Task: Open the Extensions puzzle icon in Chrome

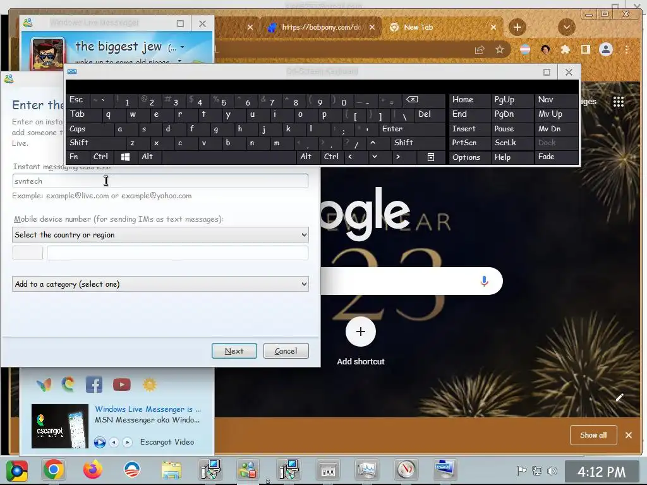Action: 565,50
